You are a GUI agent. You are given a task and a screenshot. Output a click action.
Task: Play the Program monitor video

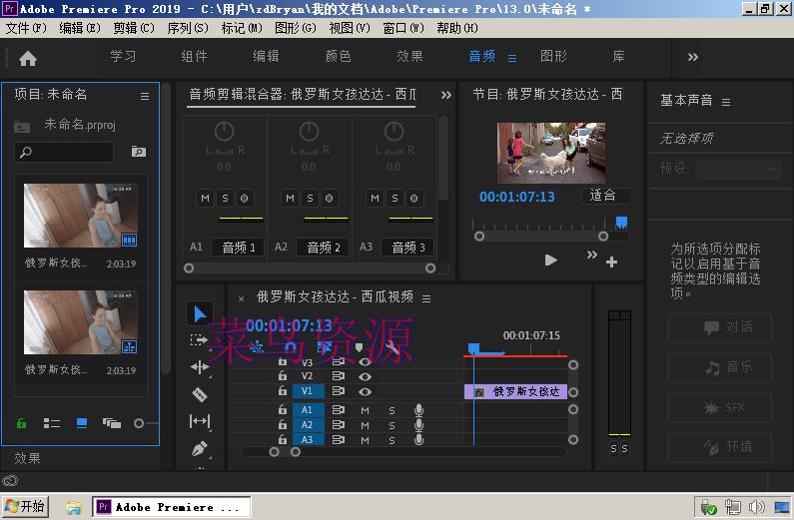coord(551,260)
